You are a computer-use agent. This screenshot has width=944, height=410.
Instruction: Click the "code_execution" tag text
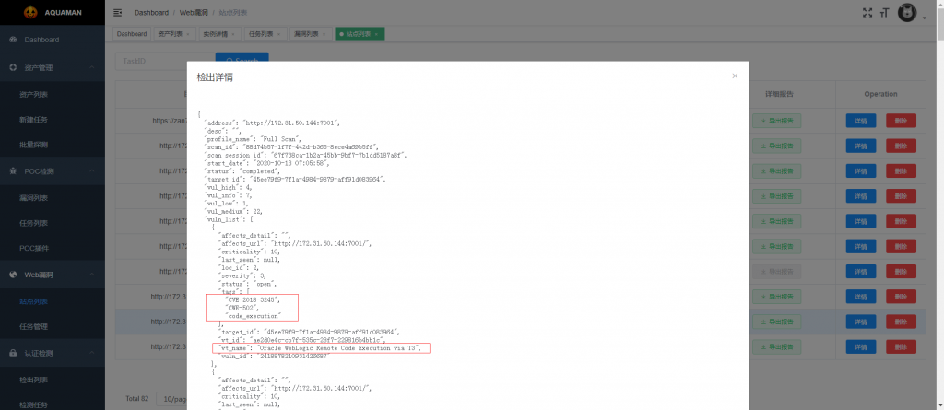[253, 315]
